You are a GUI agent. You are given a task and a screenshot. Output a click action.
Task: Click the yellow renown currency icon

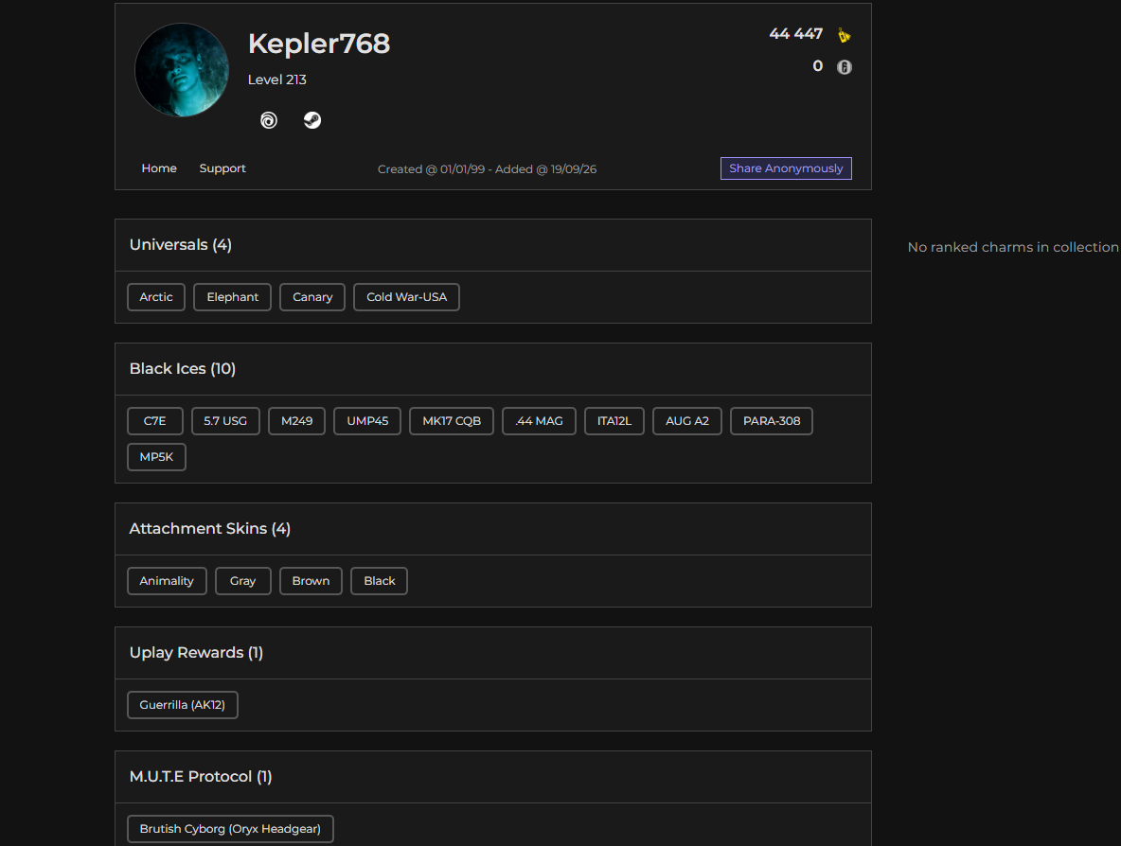coord(845,34)
